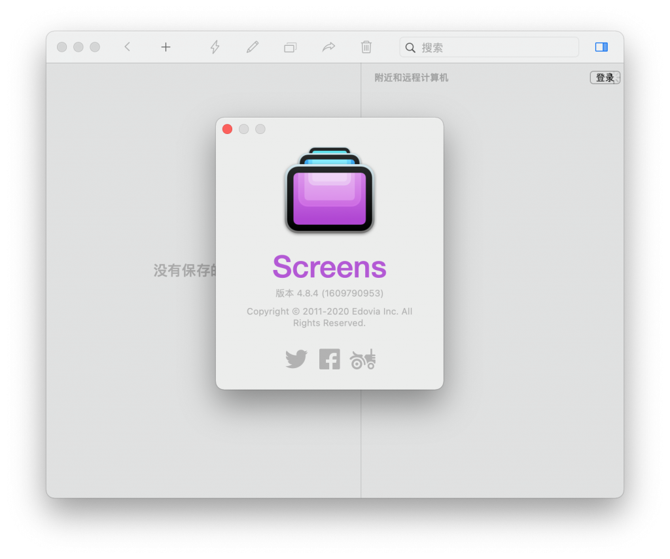Open the Facebook link in About window

click(330, 359)
